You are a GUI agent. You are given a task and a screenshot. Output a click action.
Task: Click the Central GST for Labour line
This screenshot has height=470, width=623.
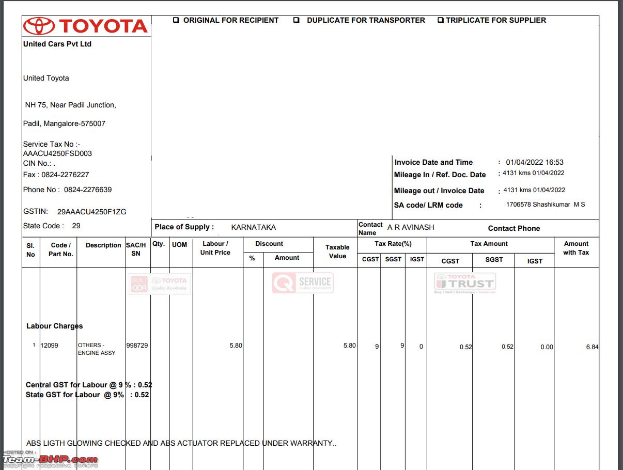tap(89, 385)
